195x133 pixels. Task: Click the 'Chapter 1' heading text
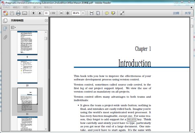coord(143,49)
